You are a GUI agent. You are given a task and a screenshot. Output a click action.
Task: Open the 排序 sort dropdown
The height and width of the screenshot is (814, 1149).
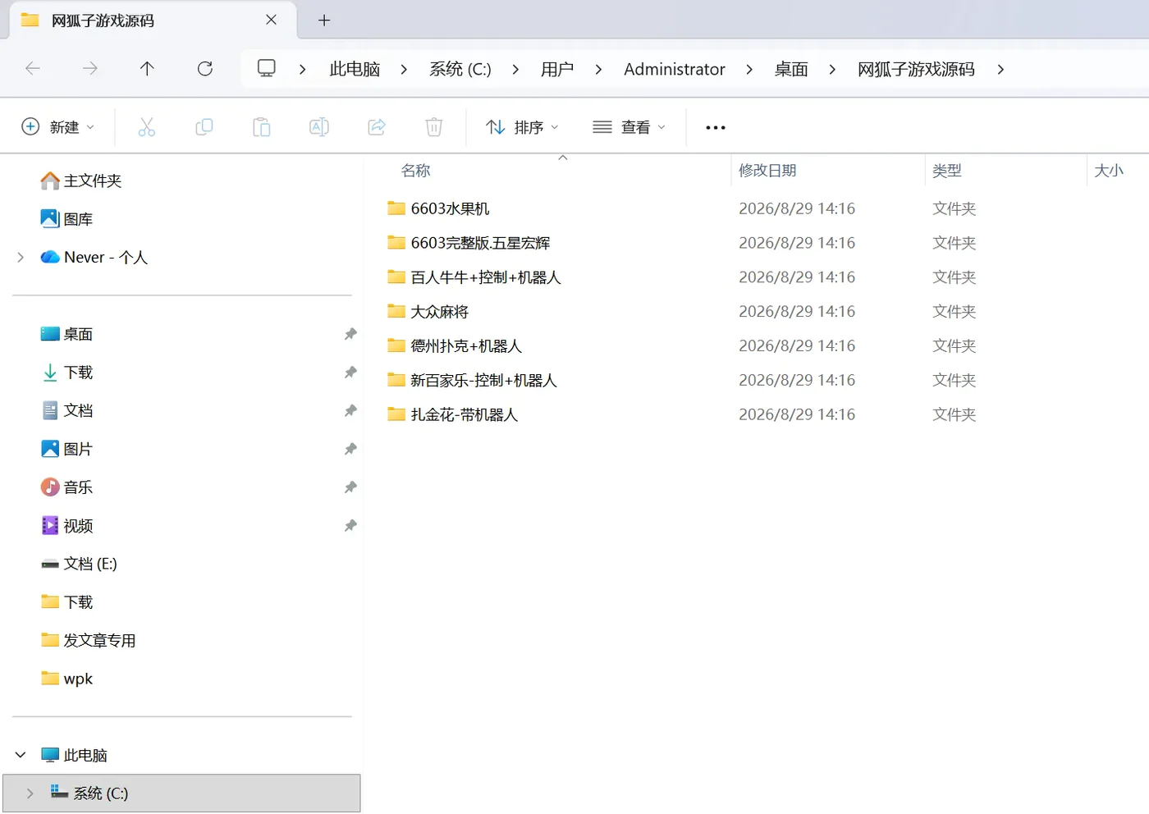click(522, 127)
